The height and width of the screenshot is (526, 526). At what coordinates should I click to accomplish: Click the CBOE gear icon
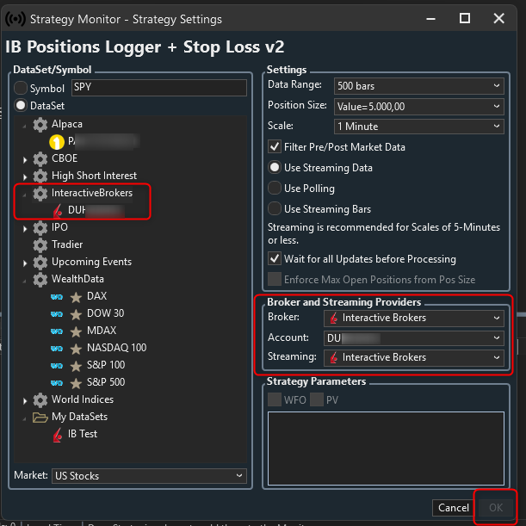pos(40,158)
